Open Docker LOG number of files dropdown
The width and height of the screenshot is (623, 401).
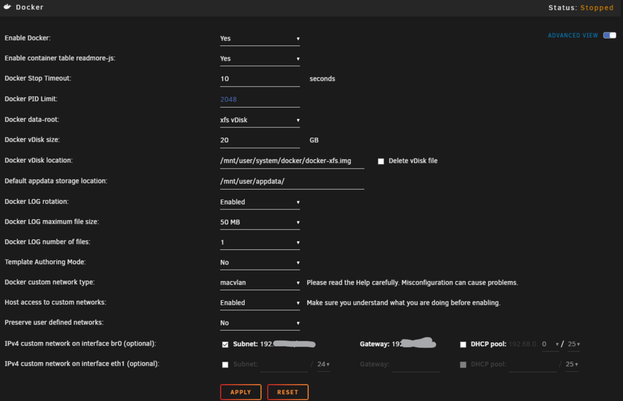(x=260, y=242)
